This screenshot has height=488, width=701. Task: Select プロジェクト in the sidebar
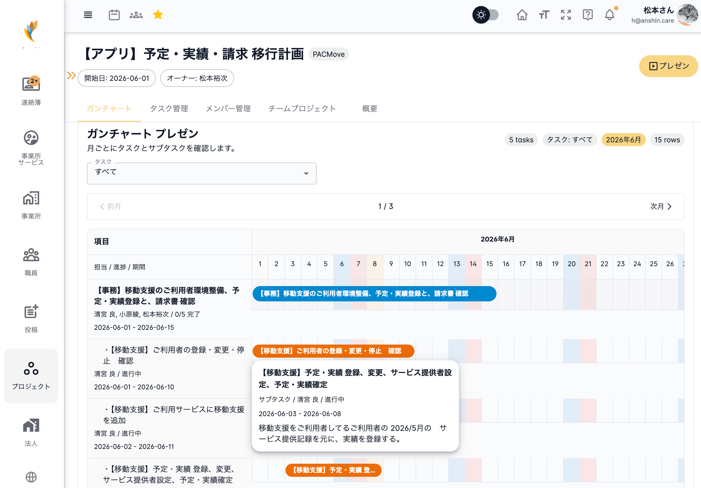tap(31, 376)
